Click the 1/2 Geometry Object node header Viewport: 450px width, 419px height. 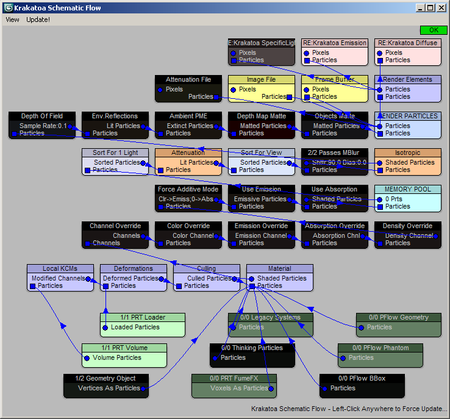click(106, 378)
